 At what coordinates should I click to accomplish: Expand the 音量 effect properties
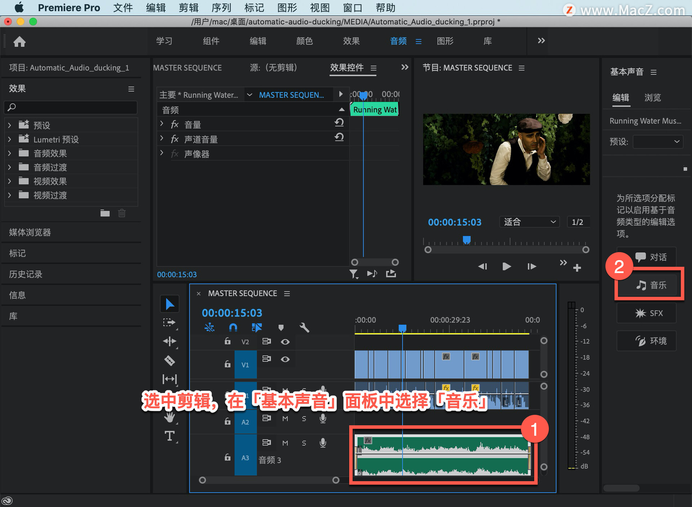click(162, 124)
